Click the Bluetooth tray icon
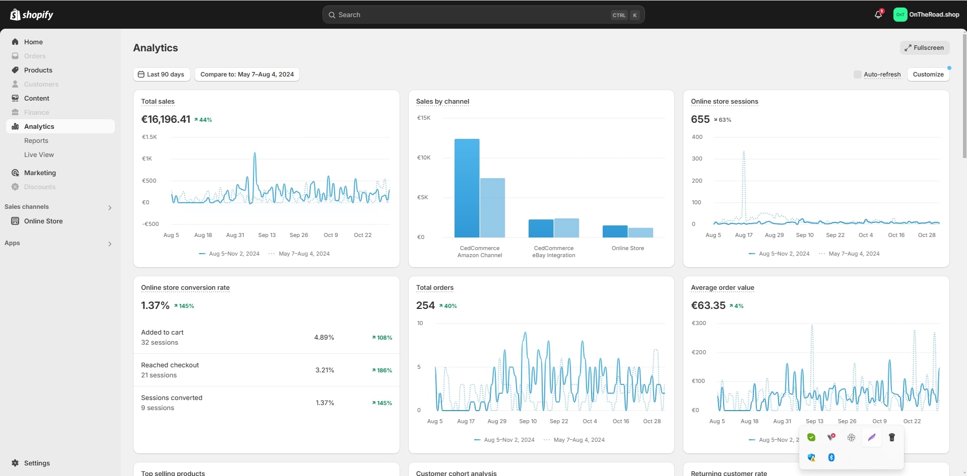This screenshot has height=476, width=967. click(x=831, y=457)
